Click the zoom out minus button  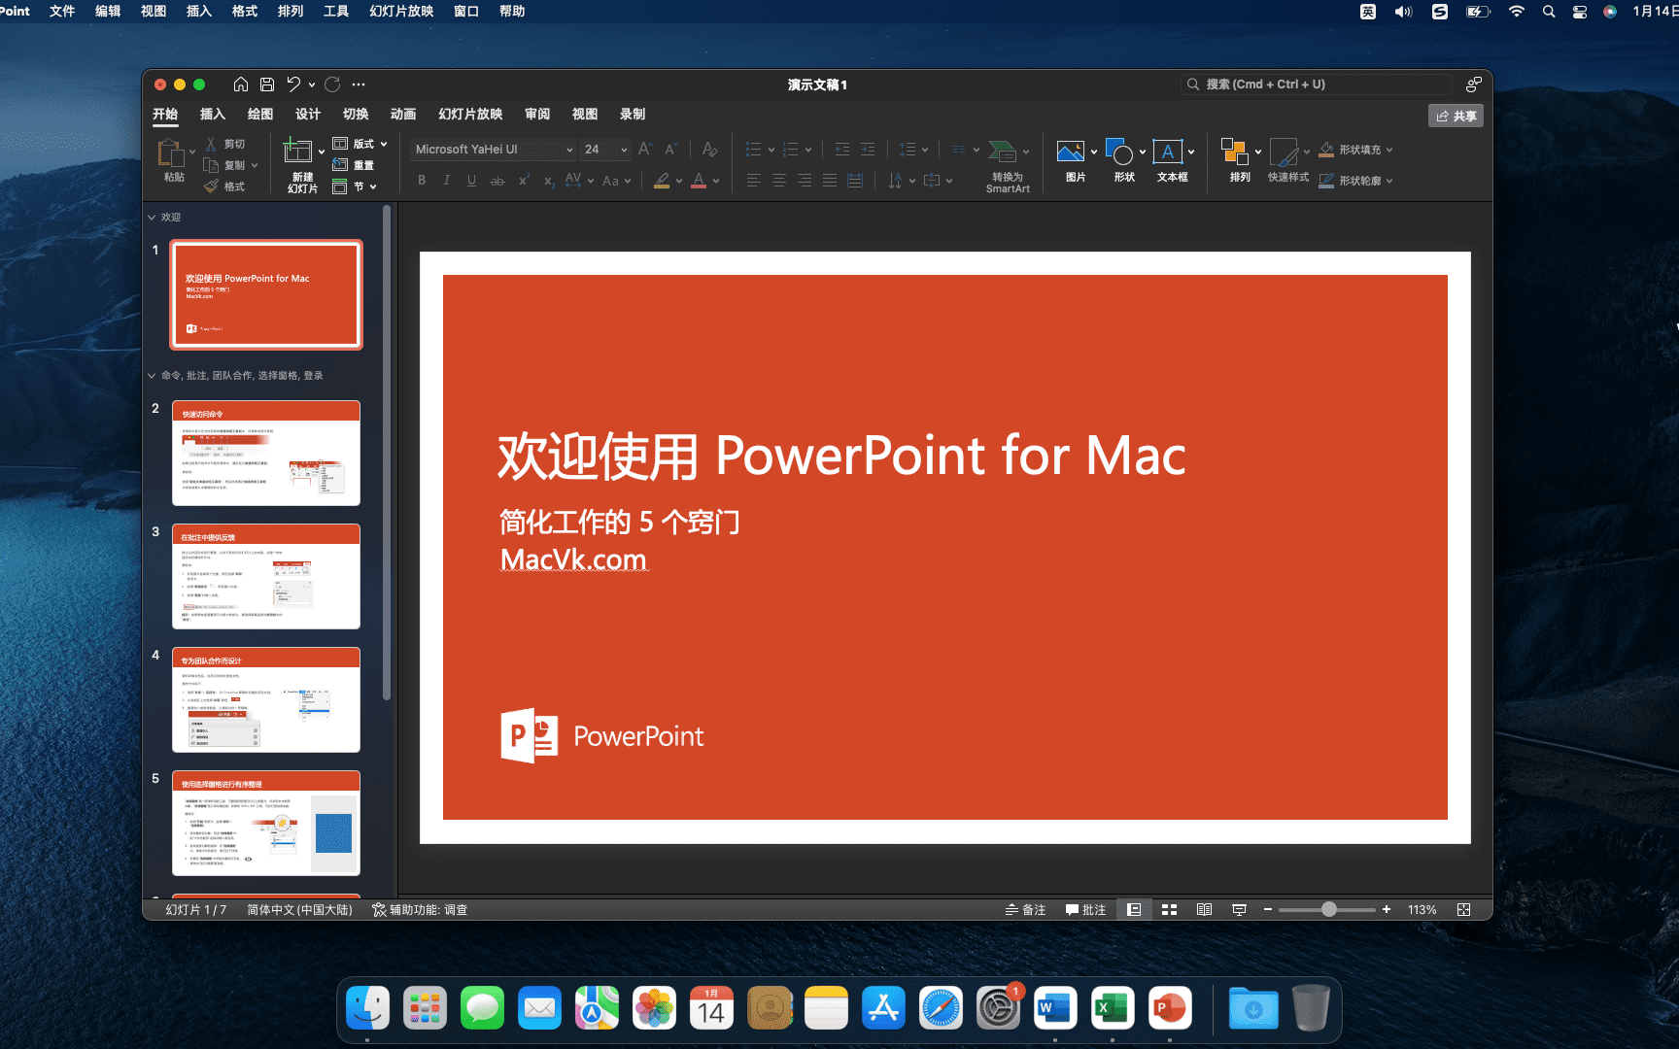tap(1268, 910)
